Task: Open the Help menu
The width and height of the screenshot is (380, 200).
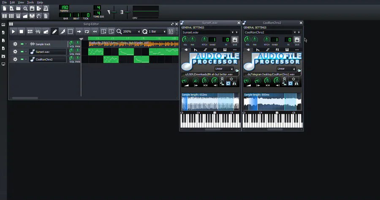Action: point(40,2)
